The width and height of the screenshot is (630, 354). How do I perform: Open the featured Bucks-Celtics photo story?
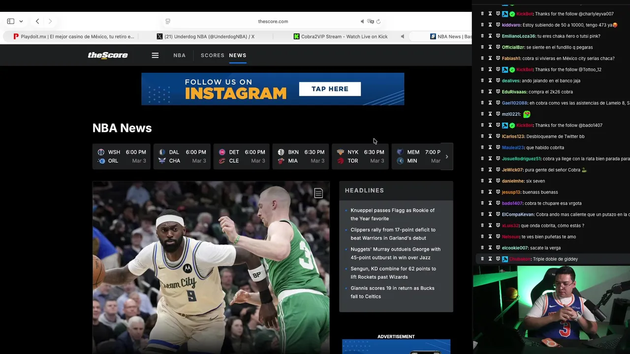(x=211, y=267)
